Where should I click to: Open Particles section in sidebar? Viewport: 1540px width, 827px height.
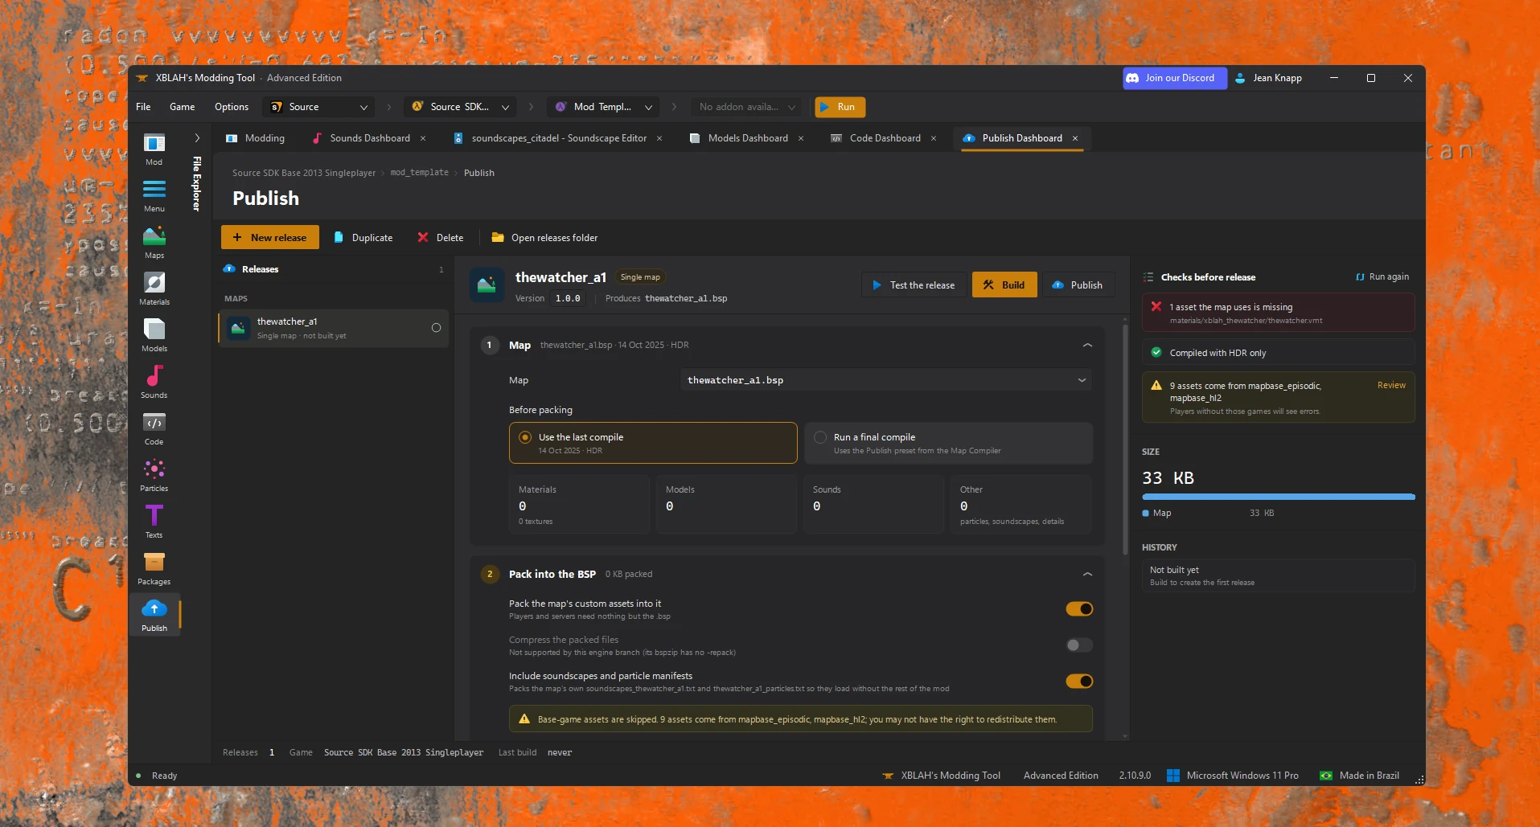click(154, 476)
